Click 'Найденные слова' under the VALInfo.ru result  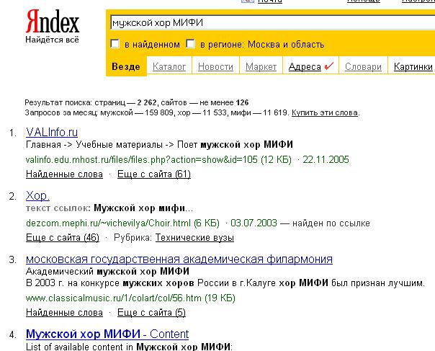click(64, 174)
